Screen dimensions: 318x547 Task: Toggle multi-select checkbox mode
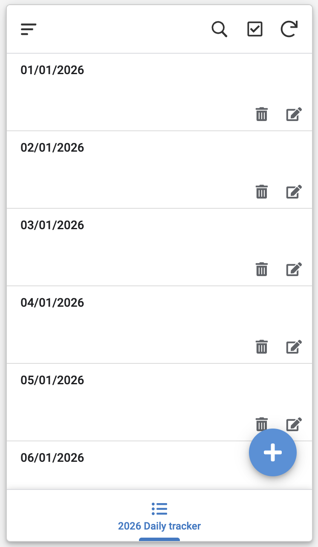[x=255, y=29]
